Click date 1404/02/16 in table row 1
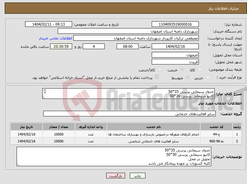 (26, 134)
